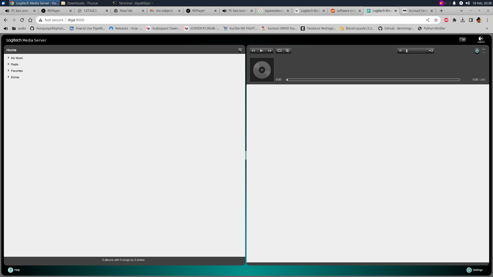
Task: Turn the volume down with the quiet speaker icon
Action: pos(401,51)
